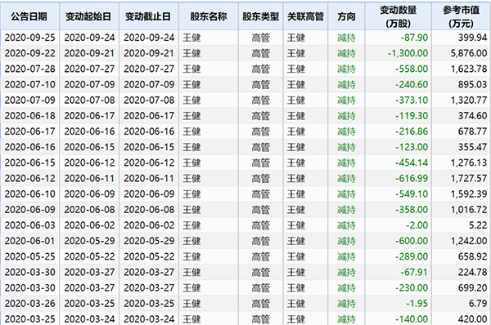Click end date 2020-06-02 in 变动截止日 column
This screenshot has height=325, width=491.
tap(149, 225)
